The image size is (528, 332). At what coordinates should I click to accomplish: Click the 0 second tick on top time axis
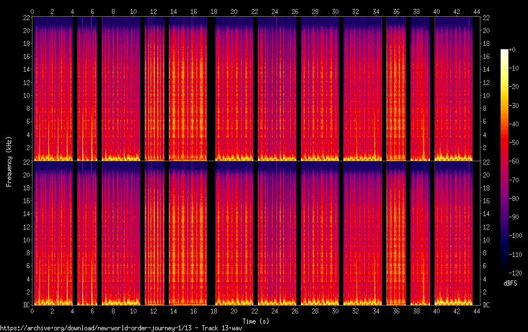click(32, 11)
